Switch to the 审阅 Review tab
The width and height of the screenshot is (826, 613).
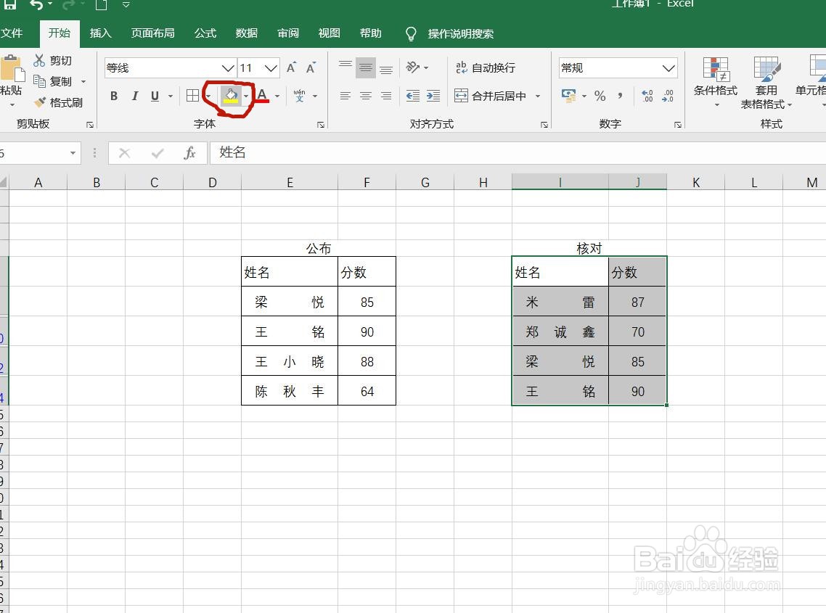tap(288, 33)
